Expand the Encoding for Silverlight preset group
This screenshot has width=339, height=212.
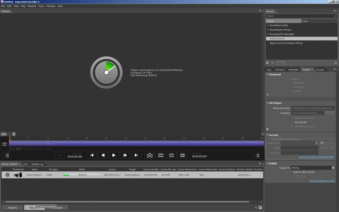[x=268, y=34]
